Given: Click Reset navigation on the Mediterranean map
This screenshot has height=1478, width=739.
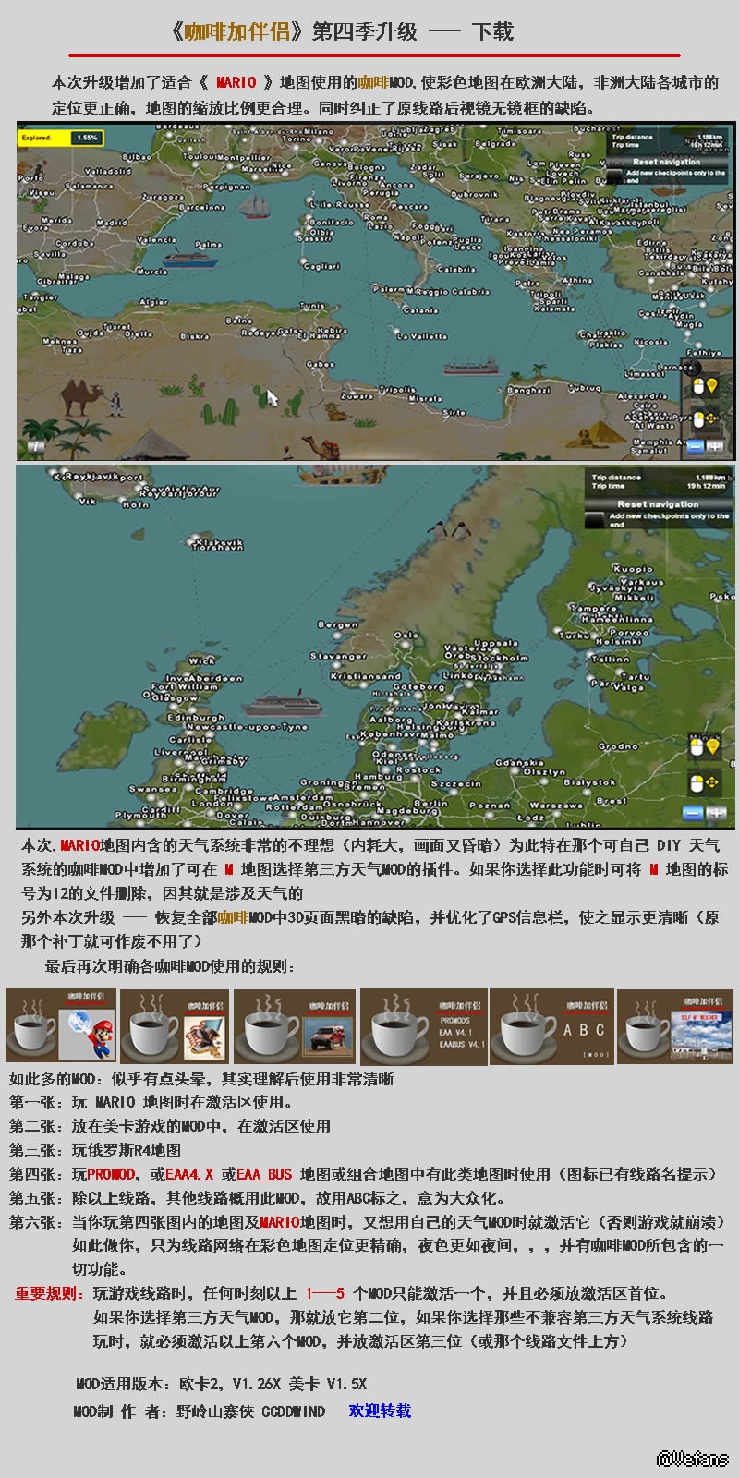Looking at the screenshot, I should [x=667, y=162].
